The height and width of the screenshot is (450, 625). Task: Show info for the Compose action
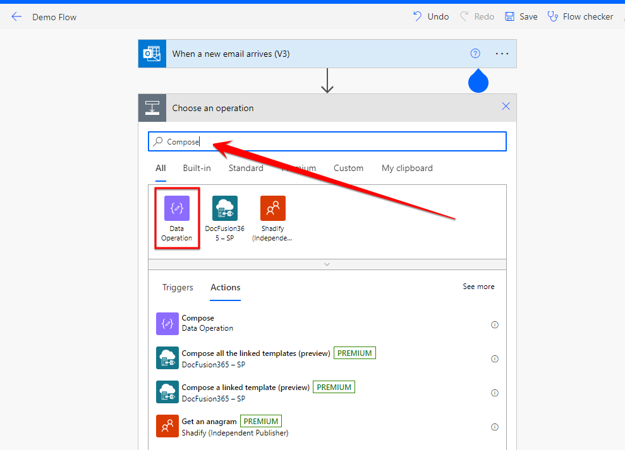click(495, 325)
